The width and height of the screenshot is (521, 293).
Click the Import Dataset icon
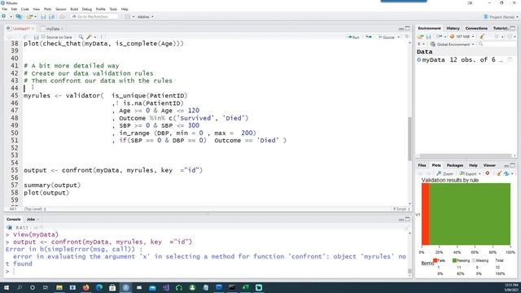[440, 37]
